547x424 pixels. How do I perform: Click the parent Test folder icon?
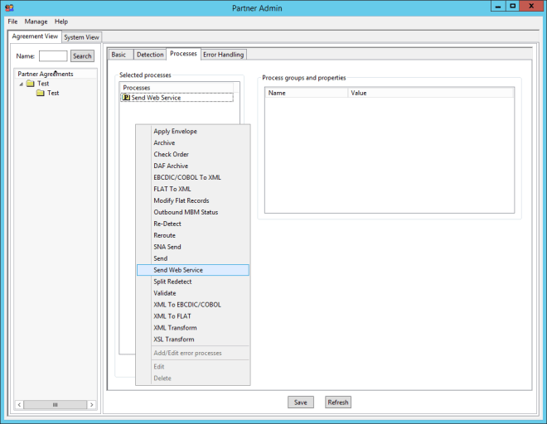30,84
